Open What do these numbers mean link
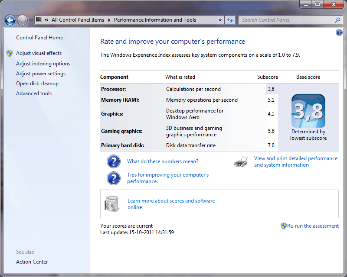 (163, 161)
